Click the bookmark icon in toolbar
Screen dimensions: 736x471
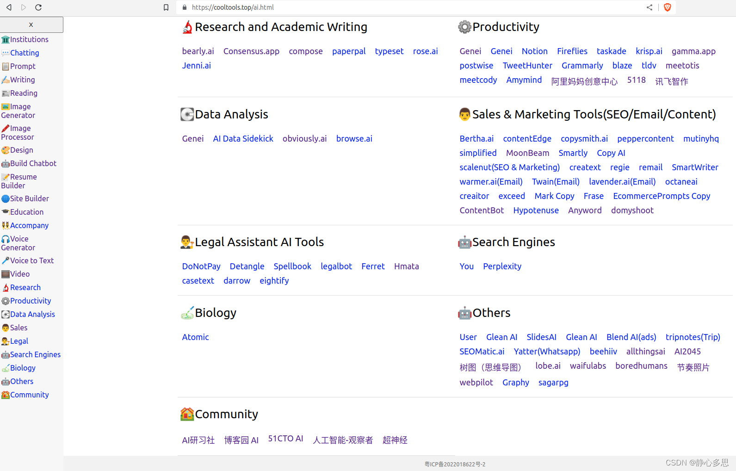click(x=166, y=7)
